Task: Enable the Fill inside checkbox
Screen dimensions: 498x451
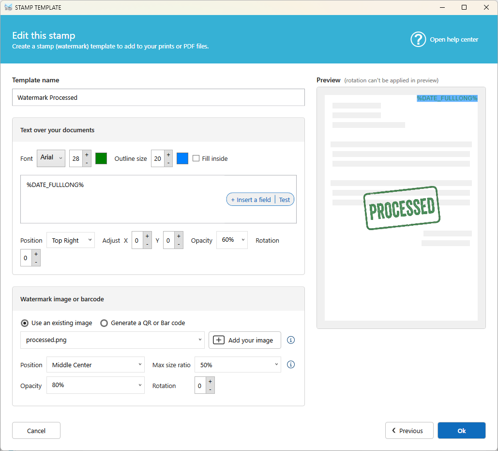Action: click(196, 158)
